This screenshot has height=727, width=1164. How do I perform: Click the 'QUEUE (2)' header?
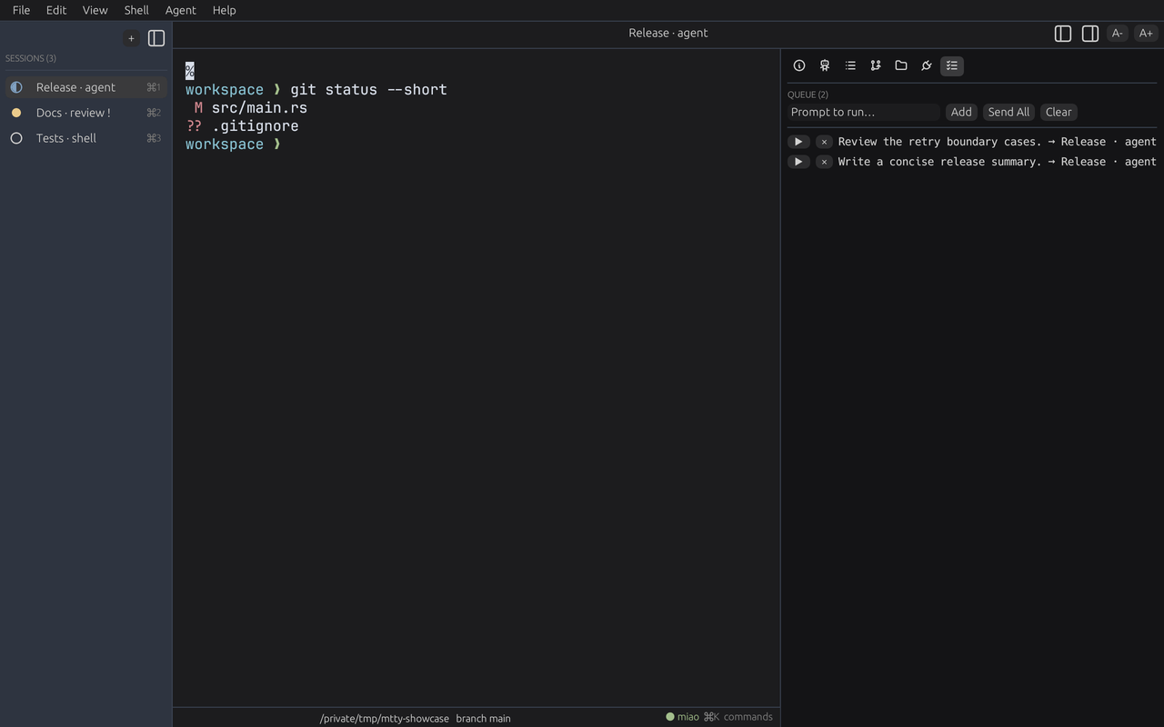click(808, 95)
